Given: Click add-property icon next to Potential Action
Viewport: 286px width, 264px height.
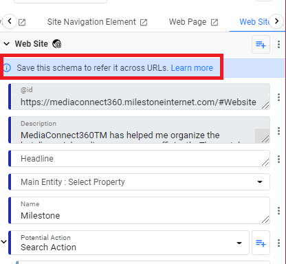Looking at the screenshot, I should coord(261,243).
